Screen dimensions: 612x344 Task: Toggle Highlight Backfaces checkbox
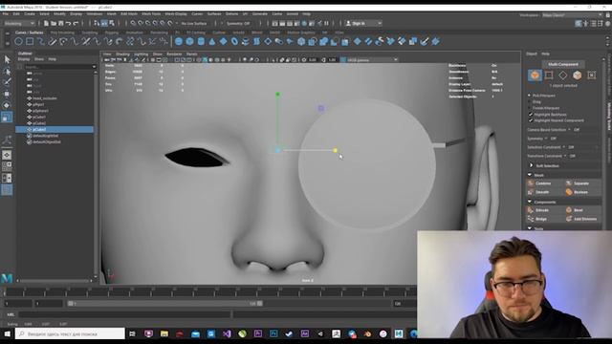click(x=531, y=115)
